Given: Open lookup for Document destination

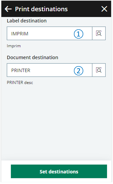Looking at the screenshot, I should [99, 70].
